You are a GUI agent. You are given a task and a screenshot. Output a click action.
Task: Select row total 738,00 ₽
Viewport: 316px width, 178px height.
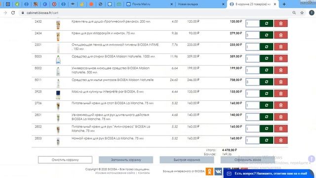pos(236,80)
